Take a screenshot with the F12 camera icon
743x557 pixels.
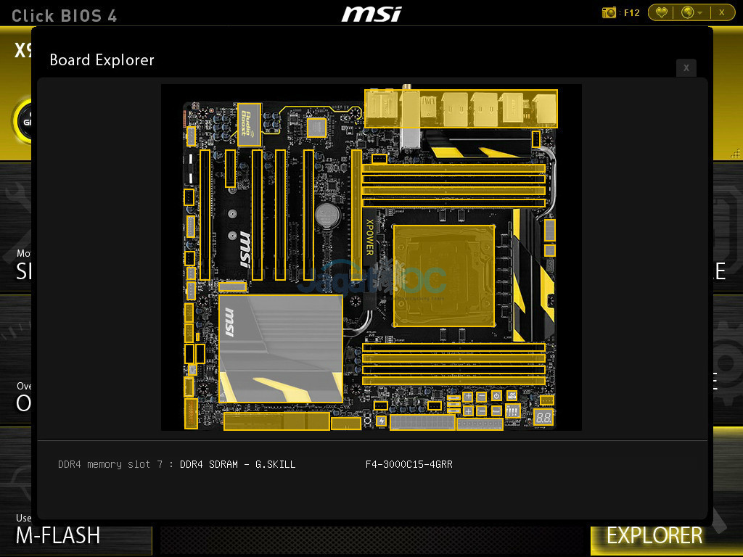pos(609,13)
